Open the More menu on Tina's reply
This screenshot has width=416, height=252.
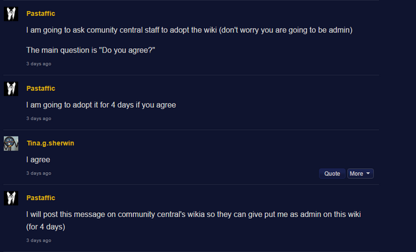[x=360, y=173]
